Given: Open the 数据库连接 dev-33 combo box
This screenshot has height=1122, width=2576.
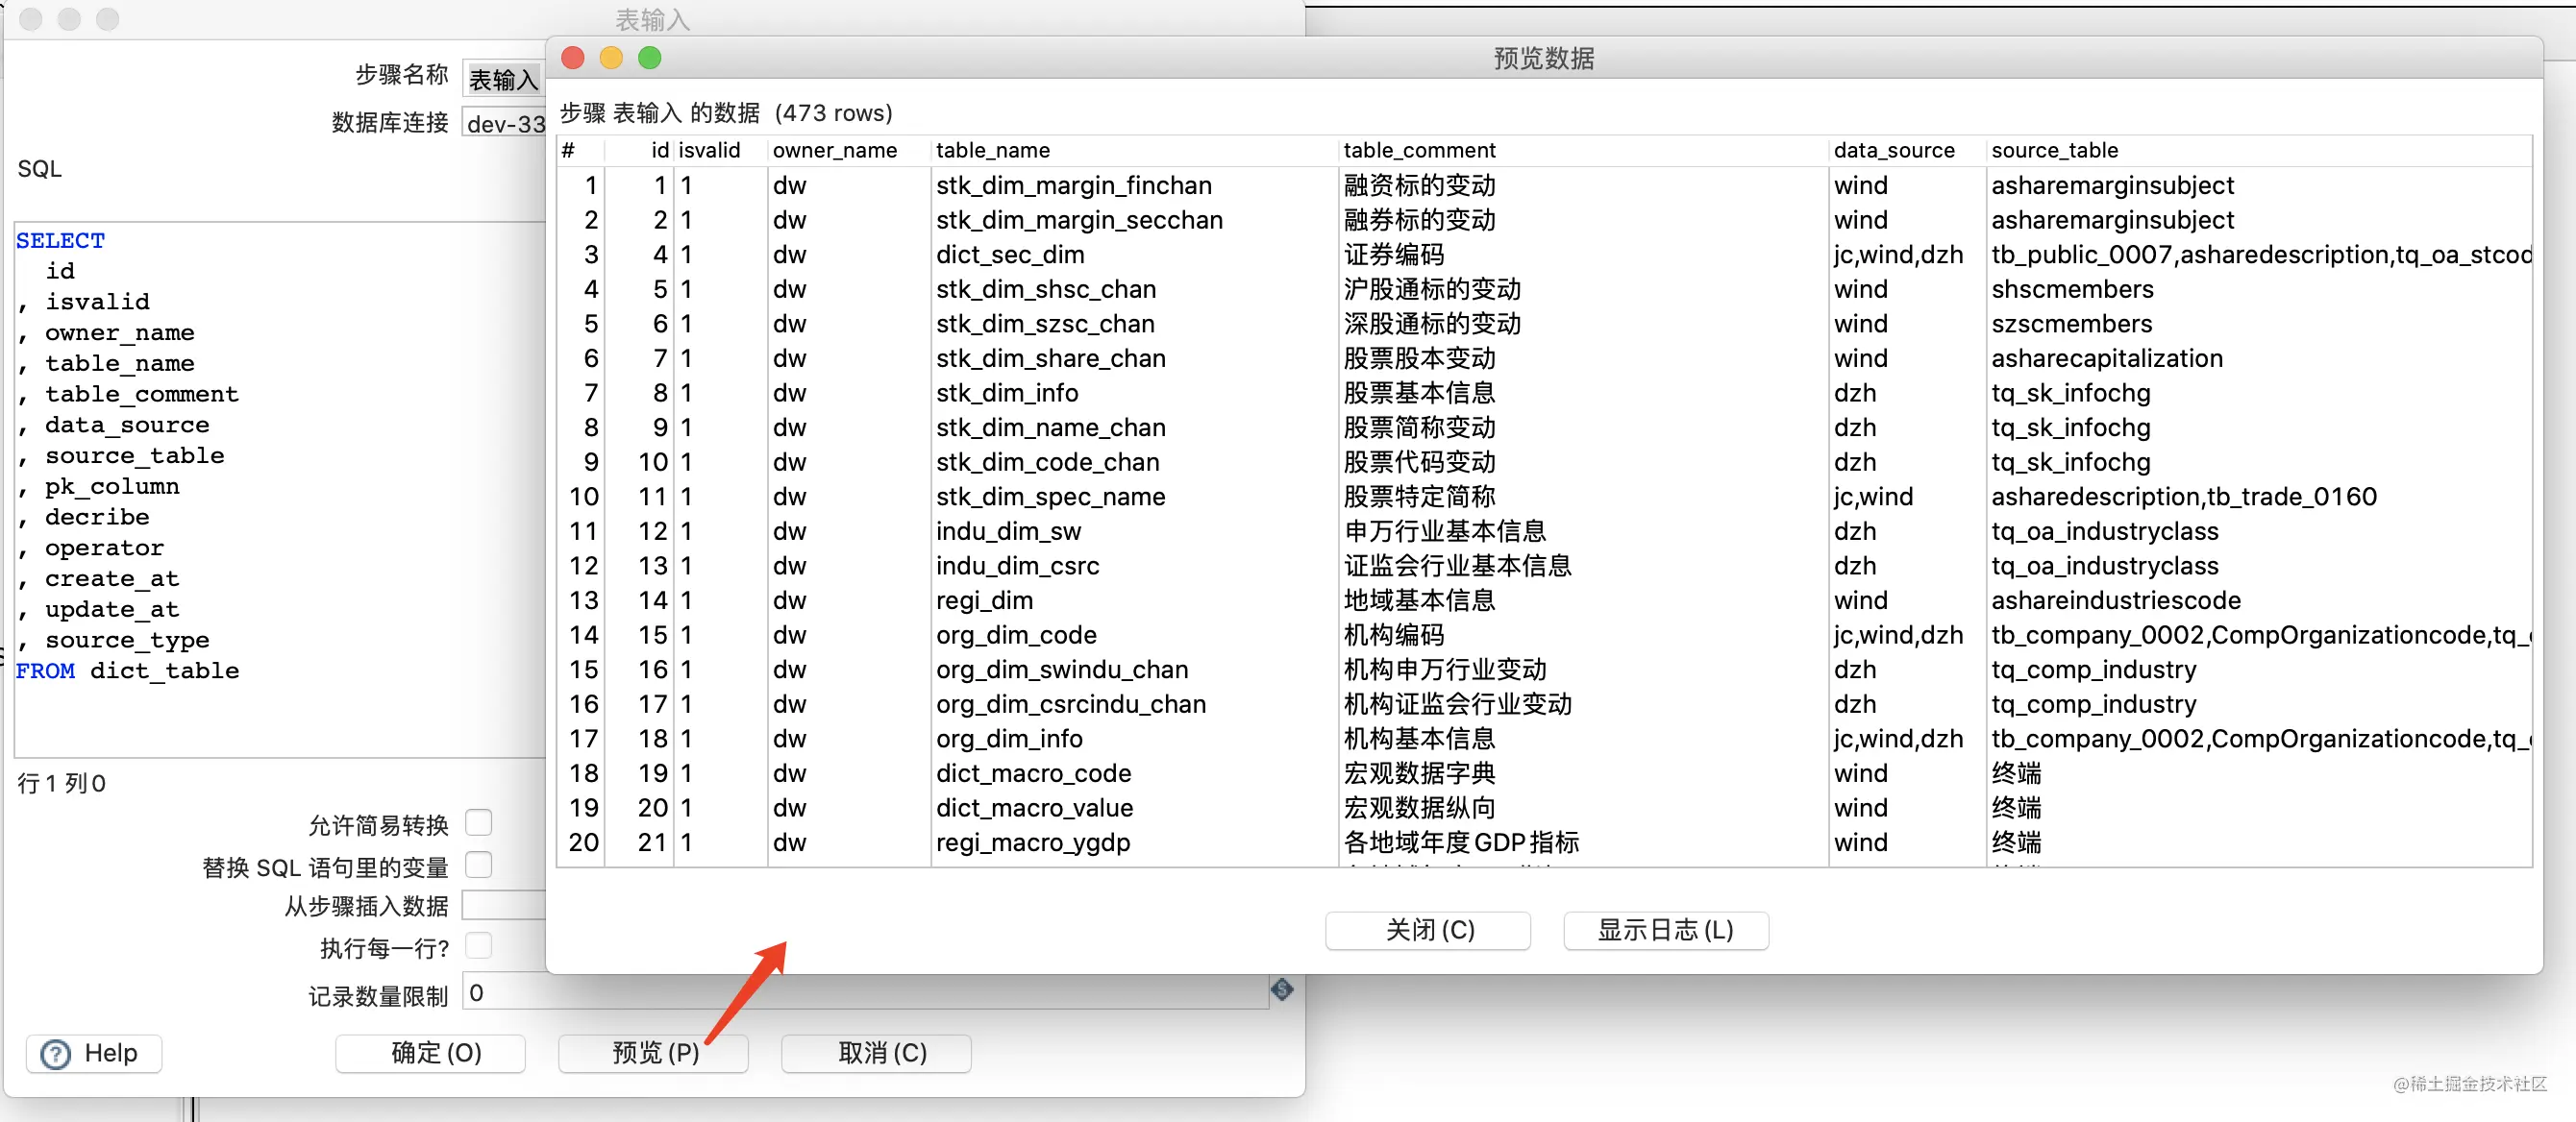Looking at the screenshot, I should click(504, 123).
